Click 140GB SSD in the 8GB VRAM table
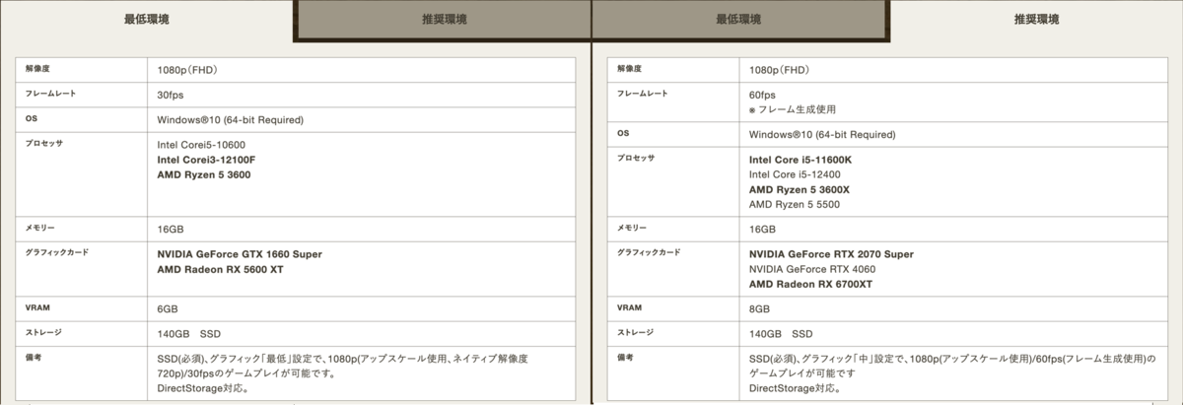This screenshot has width=1183, height=405. 781,334
